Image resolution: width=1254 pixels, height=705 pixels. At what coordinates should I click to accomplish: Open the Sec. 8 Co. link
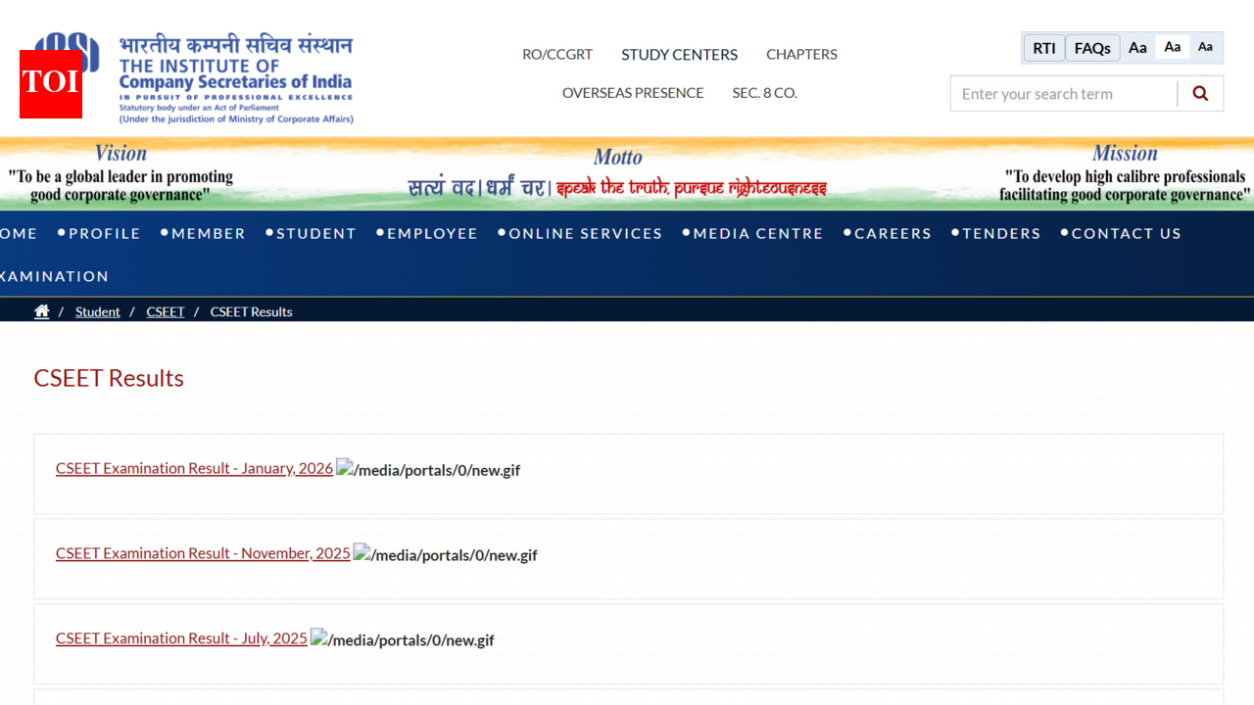coord(765,93)
